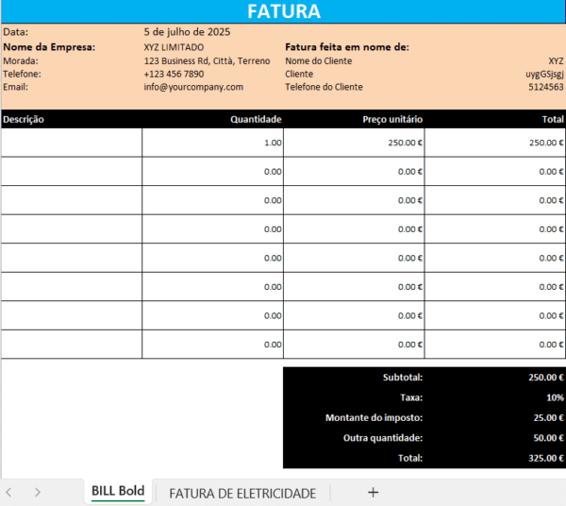
Task: Select the client value 'uygGSjsgj'
Action: pyautogui.click(x=544, y=74)
